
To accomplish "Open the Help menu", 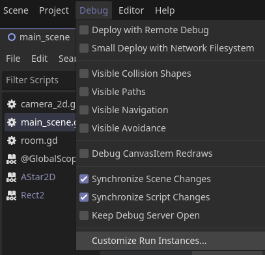I will pyautogui.click(x=165, y=10).
